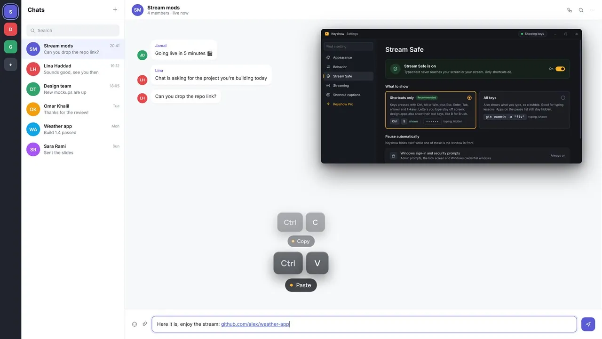Open the emoji picker in the composer
Viewport: 602px width, 339px height.
(135, 324)
